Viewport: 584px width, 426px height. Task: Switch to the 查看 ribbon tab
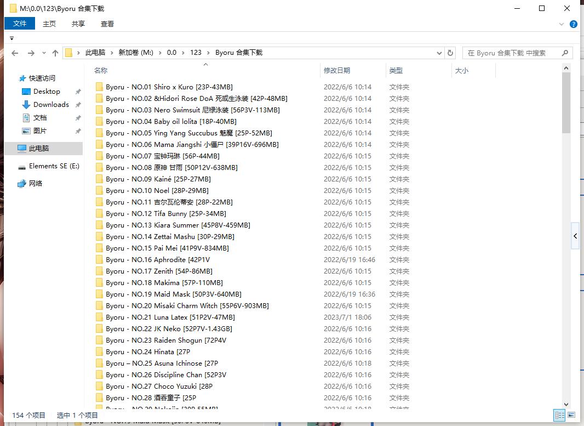(x=107, y=24)
